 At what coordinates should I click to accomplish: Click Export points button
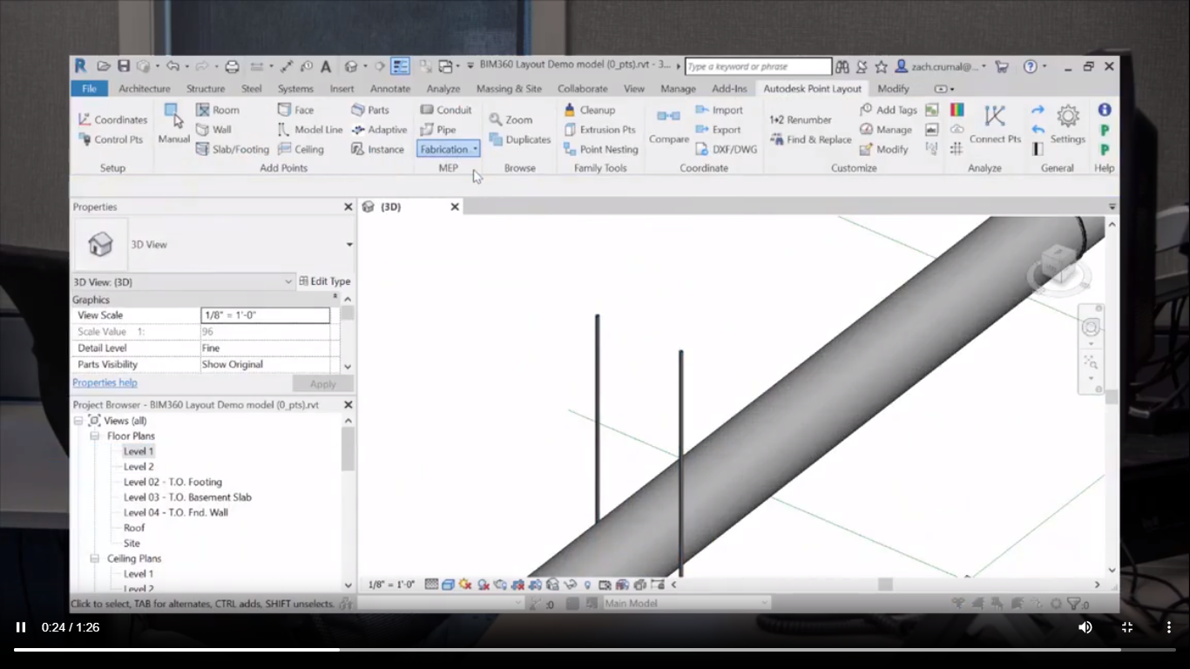(719, 130)
